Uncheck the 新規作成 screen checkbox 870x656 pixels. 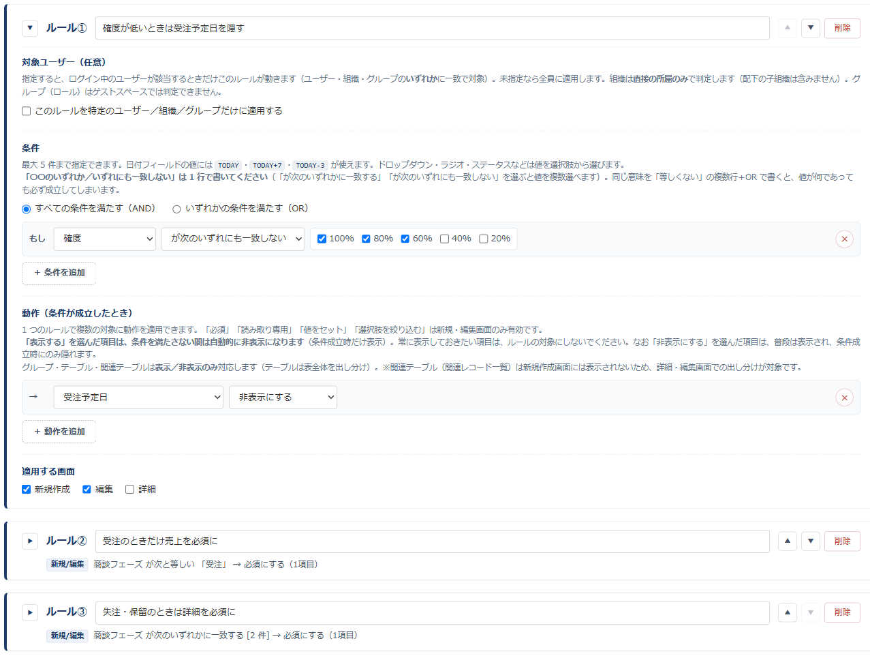pyautogui.click(x=27, y=490)
